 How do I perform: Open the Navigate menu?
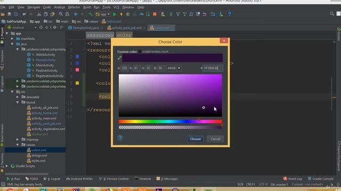pos(34,7)
